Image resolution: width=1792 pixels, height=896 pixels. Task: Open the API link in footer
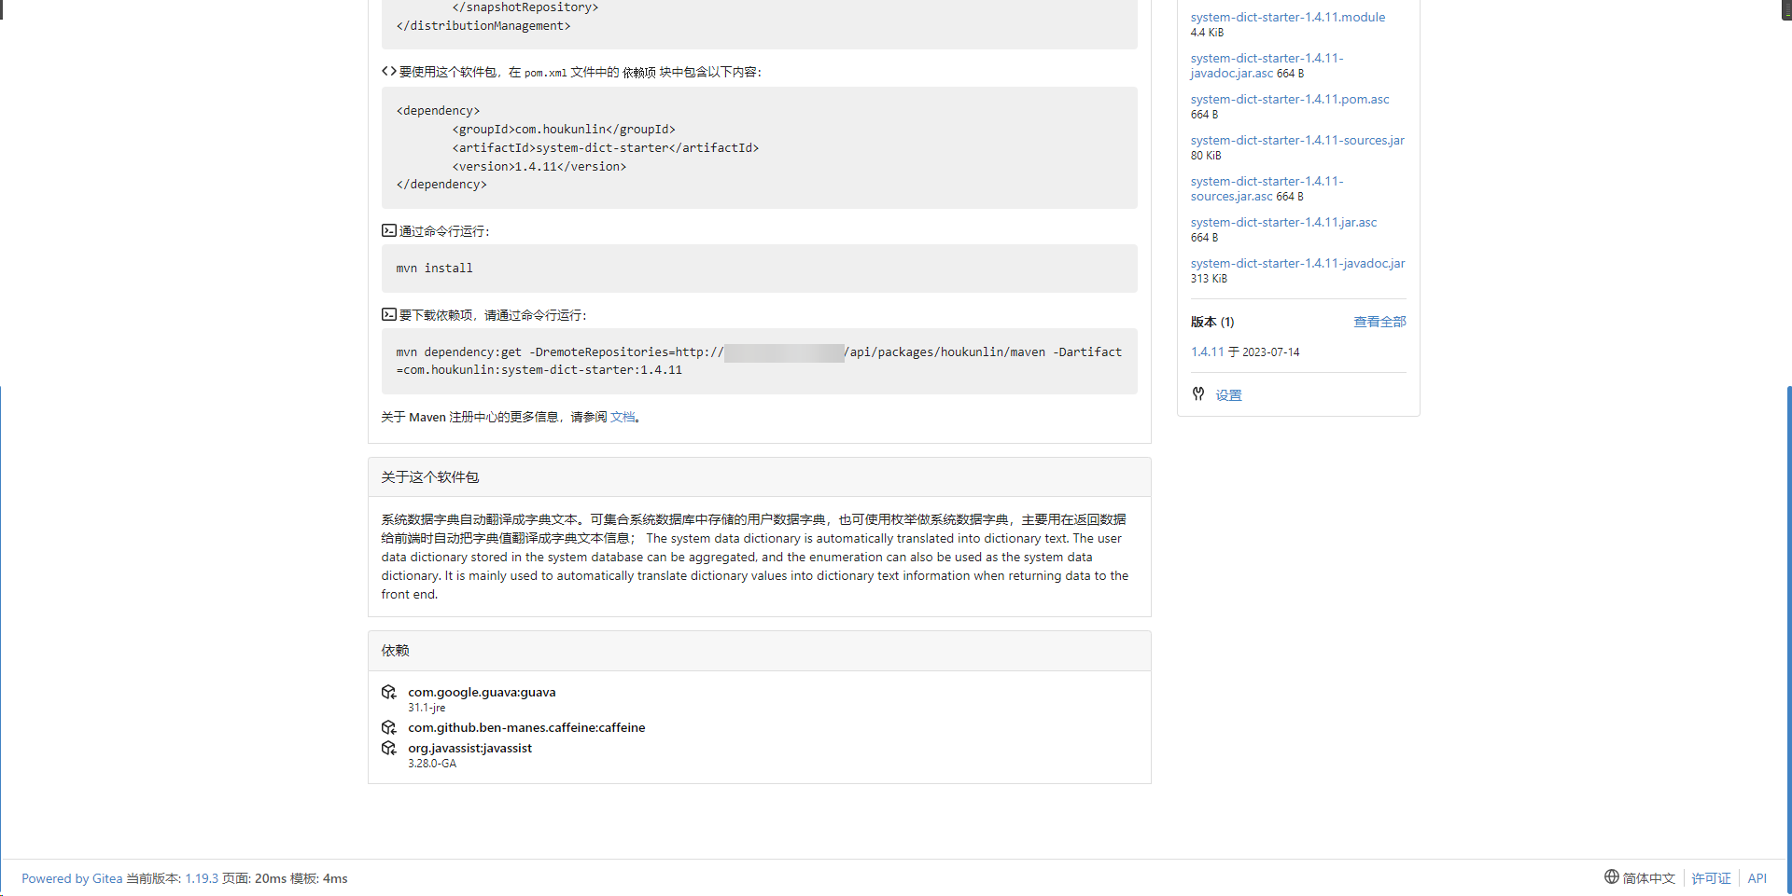(1757, 878)
